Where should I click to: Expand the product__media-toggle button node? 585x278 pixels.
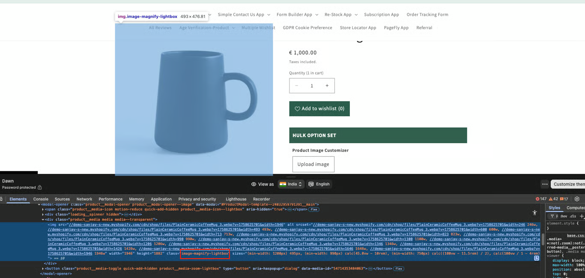tap(43, 269)
